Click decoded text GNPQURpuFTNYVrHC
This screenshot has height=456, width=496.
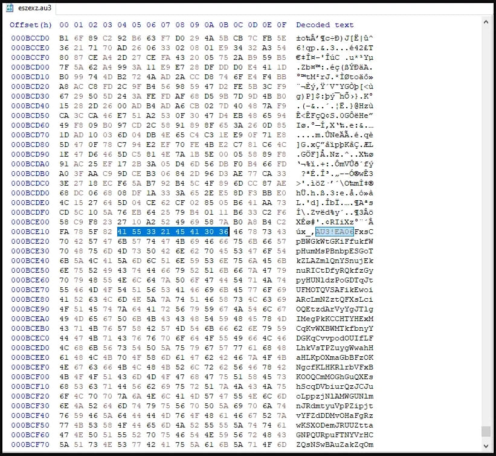(335, 435)
